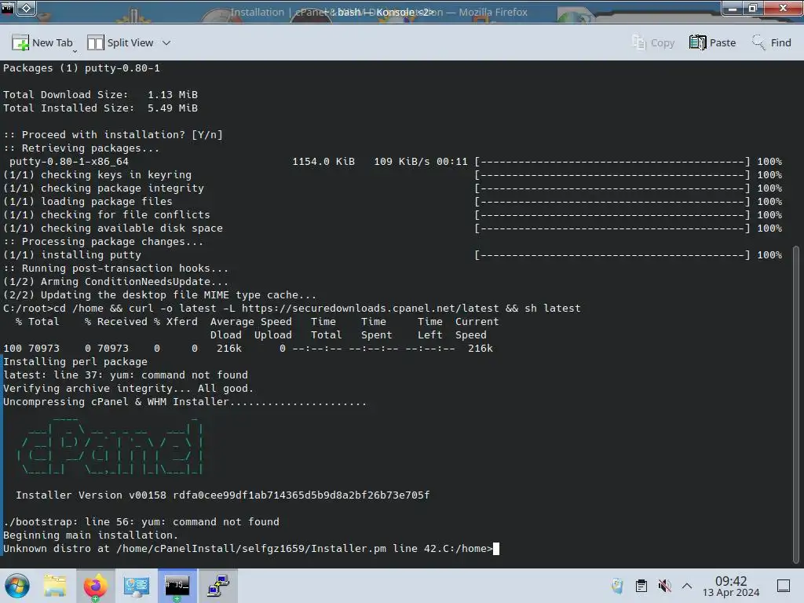Click '(2/2) Updating the desktop file MIME' line
This screenshot has width=804, height=603.
pyautogui.click(x=160, y=295)
